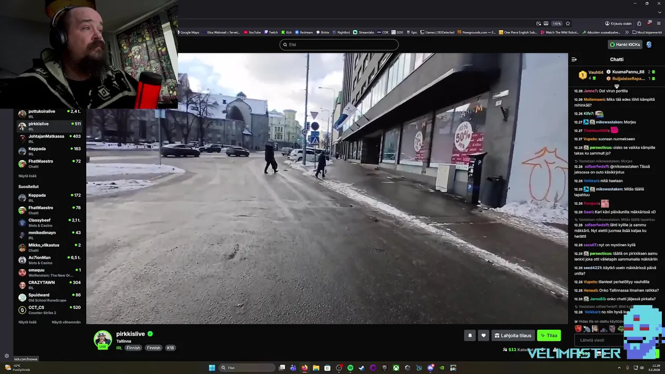
Task: Open Twitch bookmark
Action: 271,32
